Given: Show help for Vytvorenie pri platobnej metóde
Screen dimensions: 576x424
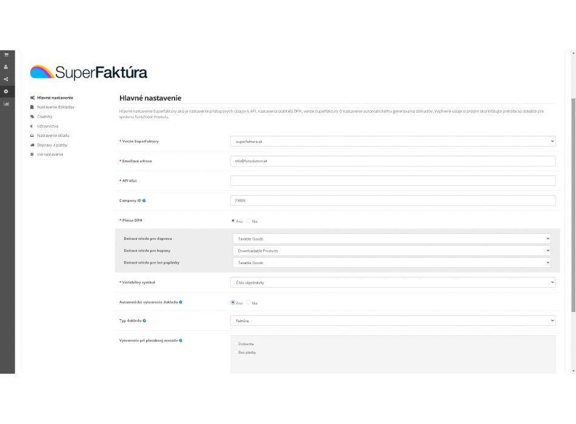Looking at the screenshot, I should pos(180,340).
